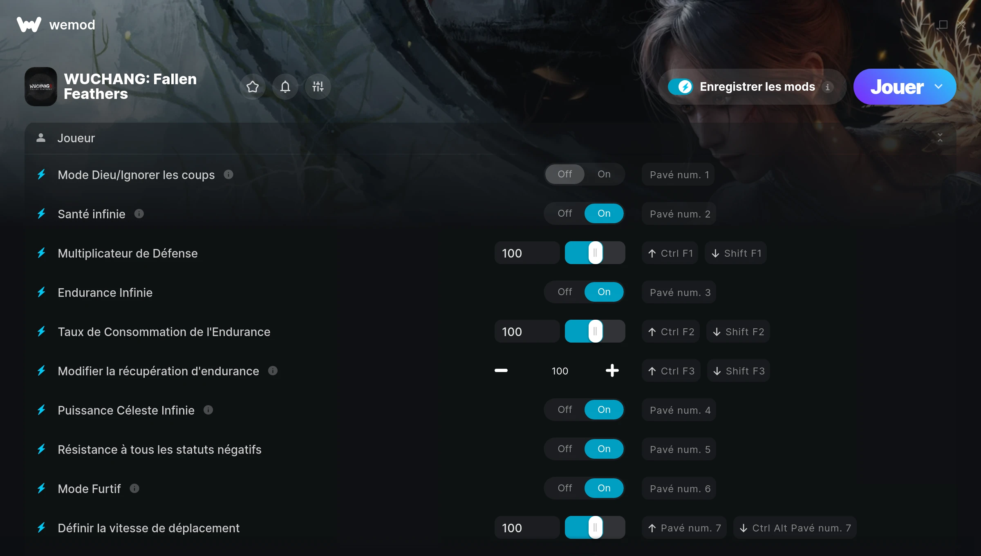Click the Shift F2 hotkey button
Screen dimensions: 981x556
[738, 332]
